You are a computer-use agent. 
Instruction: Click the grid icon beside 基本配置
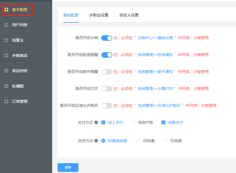[6, 10]
